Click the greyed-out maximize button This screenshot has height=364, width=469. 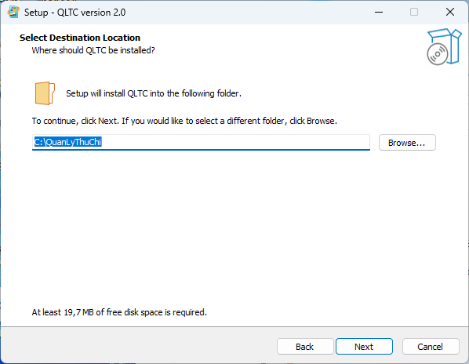point(414,13)
